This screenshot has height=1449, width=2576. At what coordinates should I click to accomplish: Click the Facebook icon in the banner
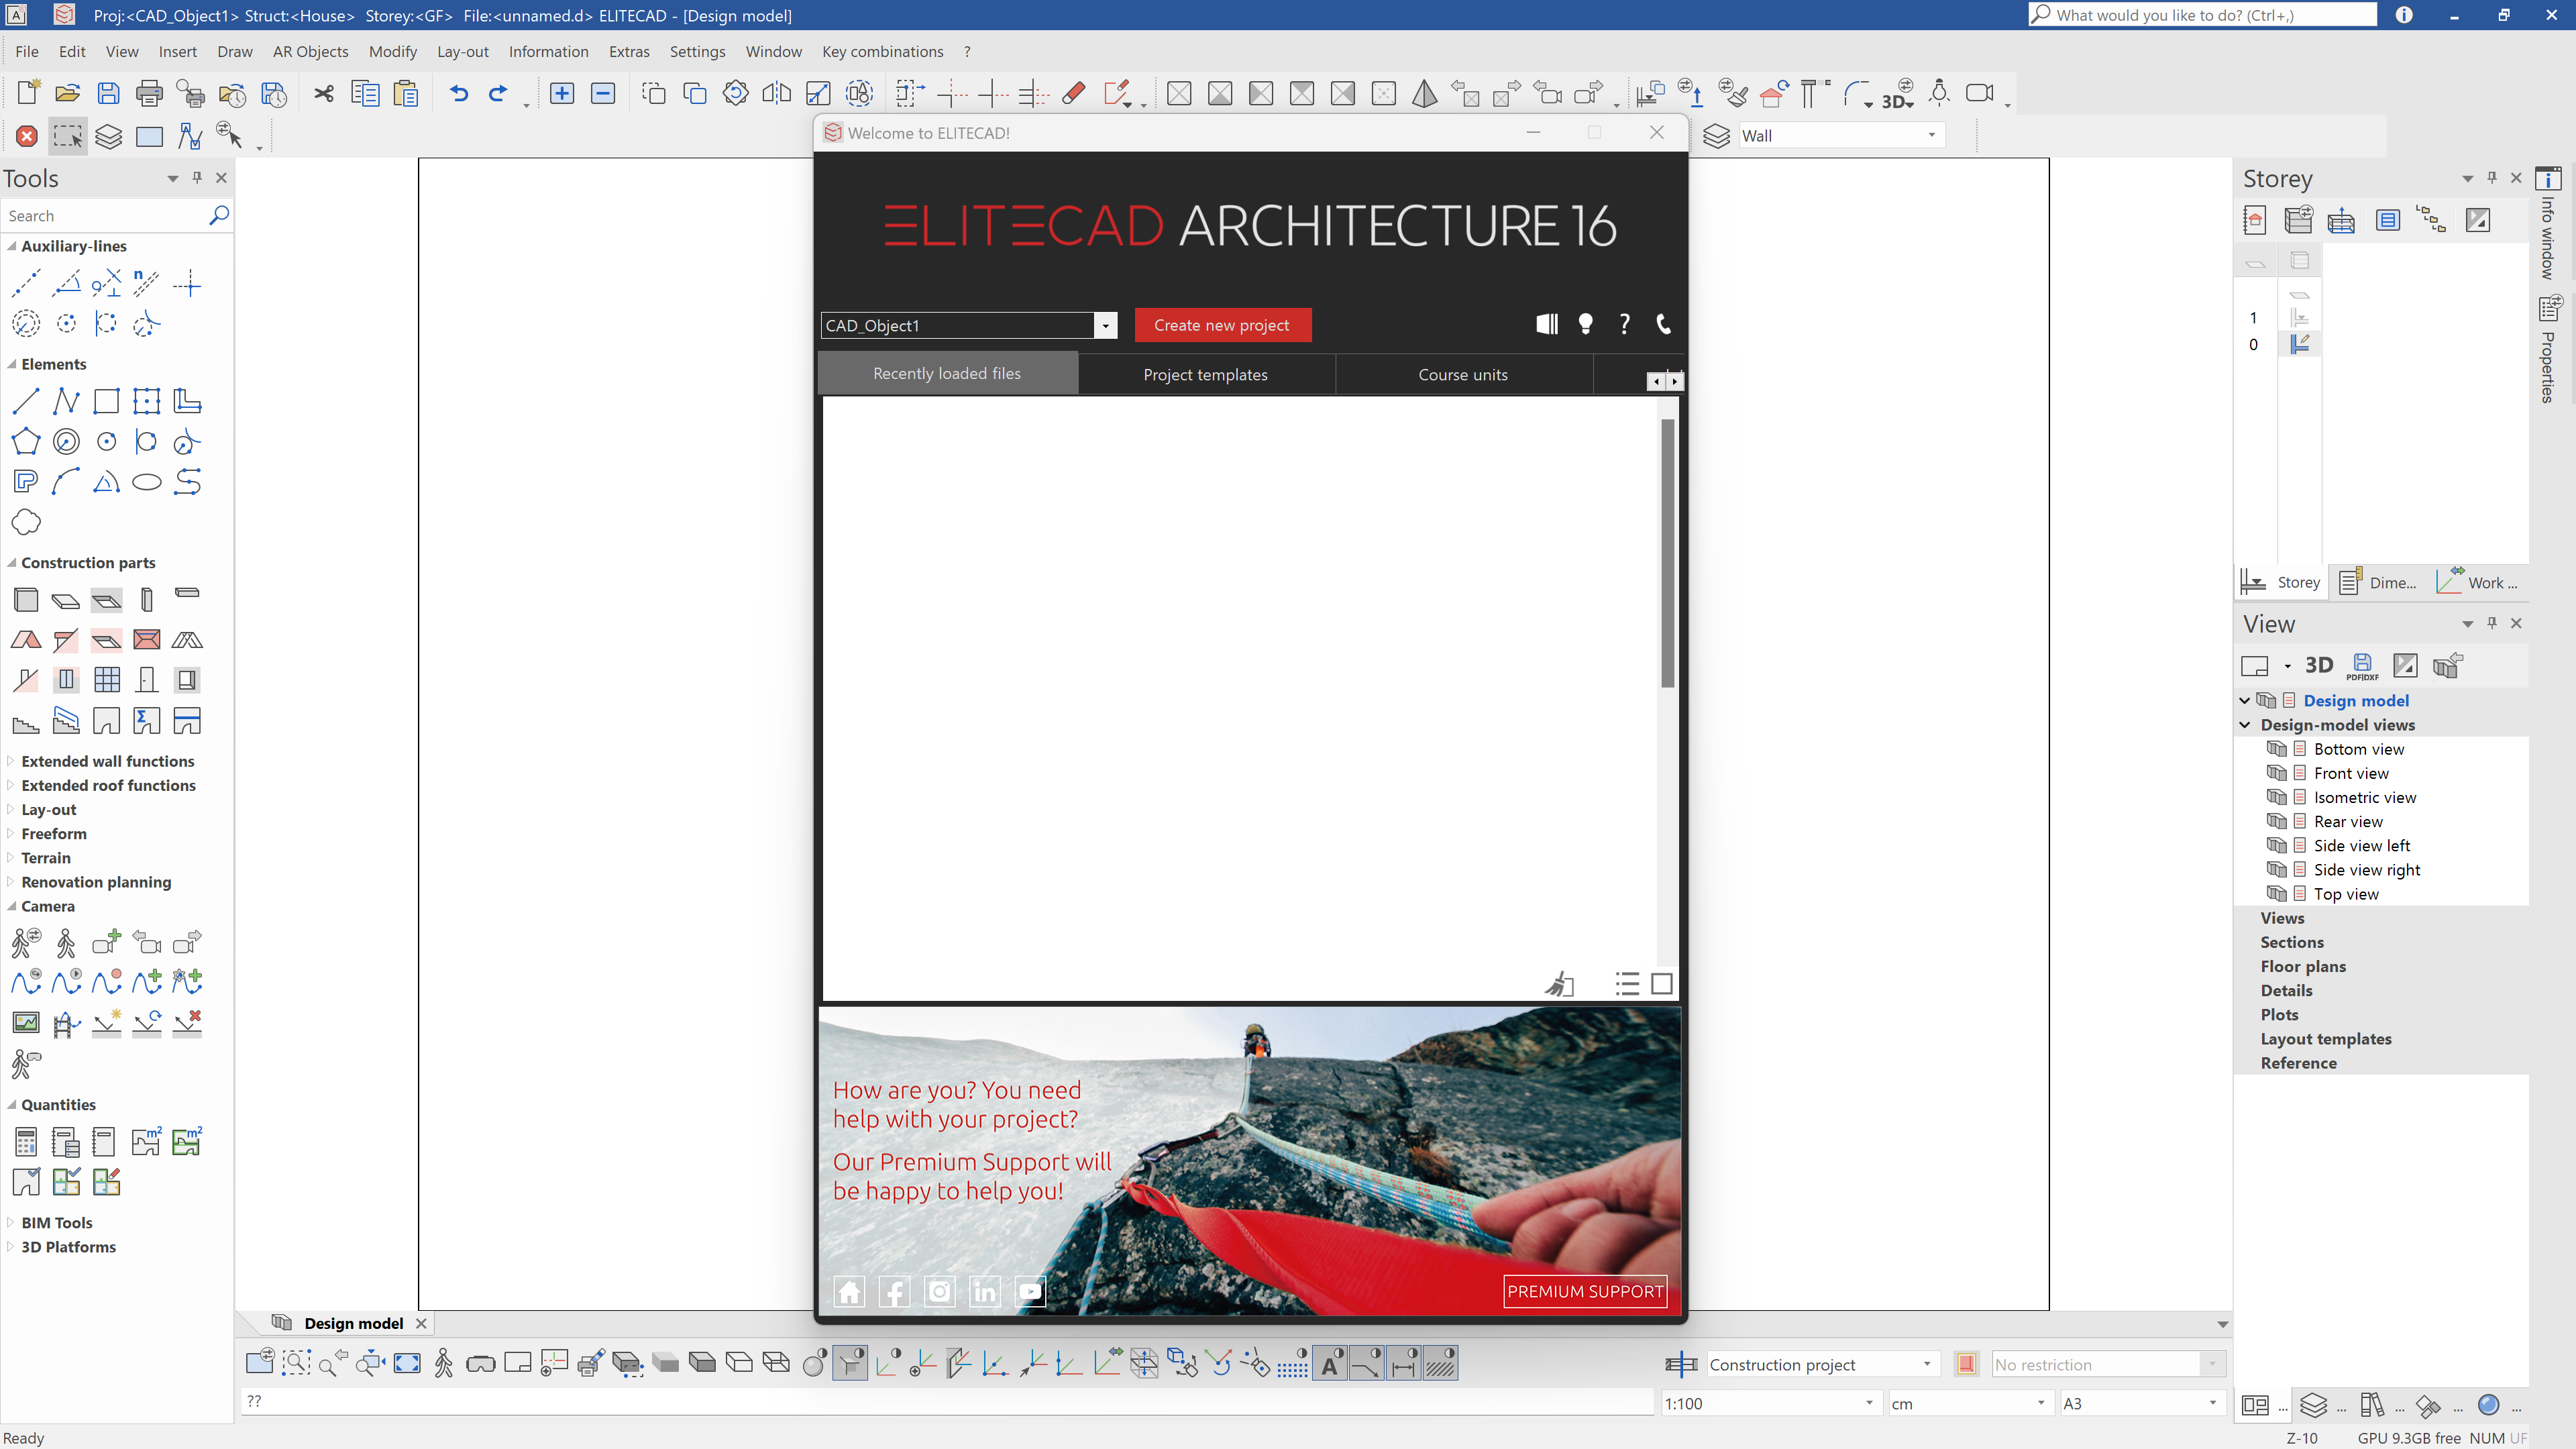pyautogui.click(x=894, y=1292)
